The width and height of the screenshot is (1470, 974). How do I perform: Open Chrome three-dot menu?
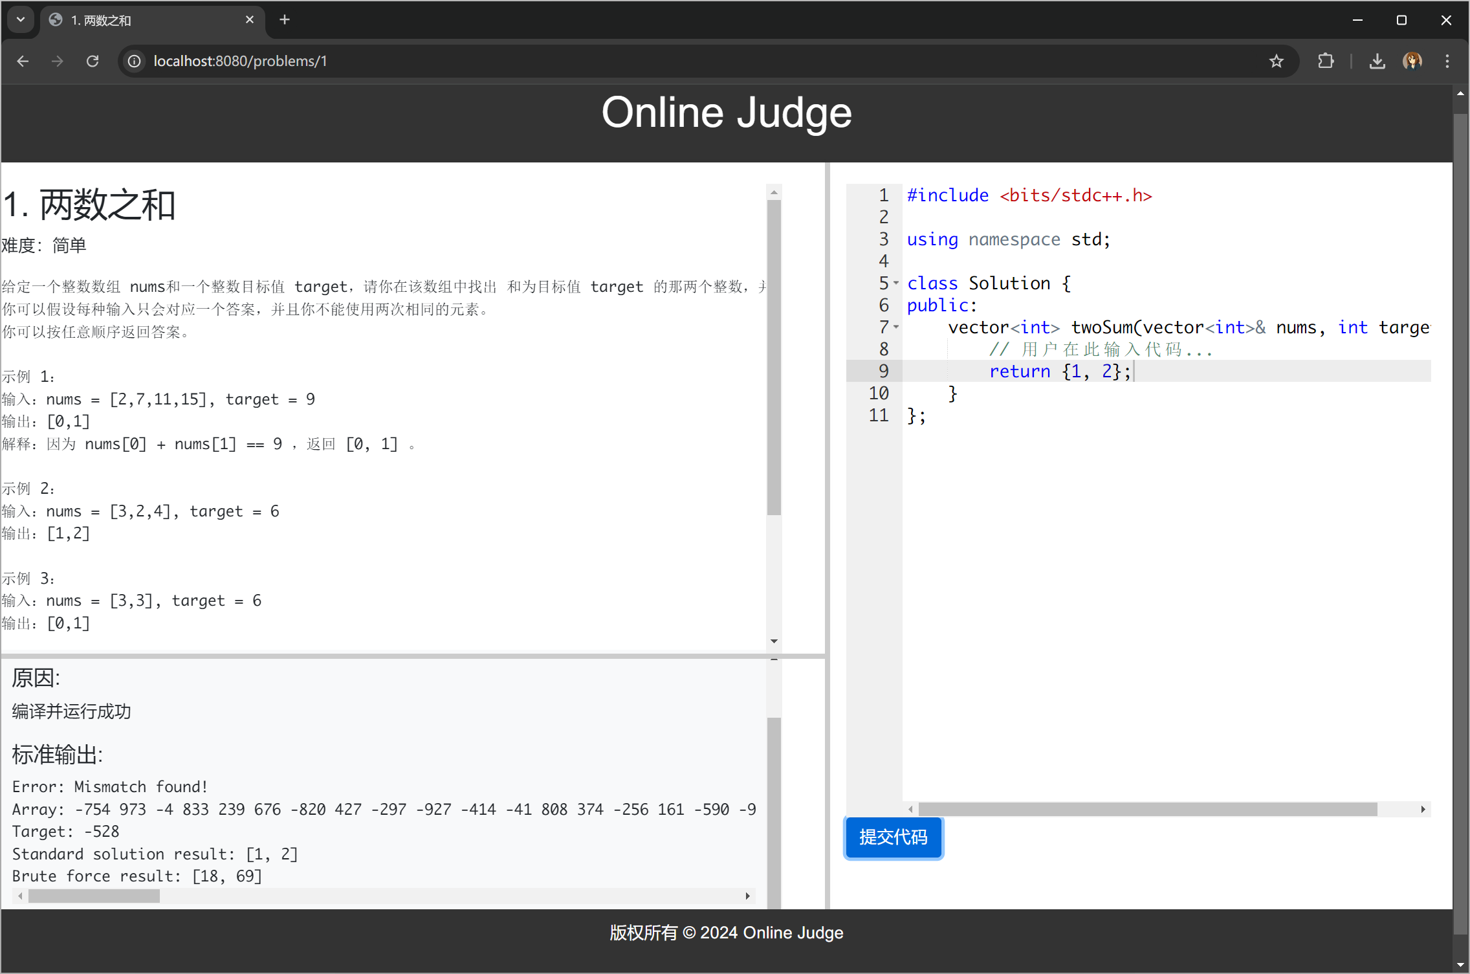click(1447, 61)
